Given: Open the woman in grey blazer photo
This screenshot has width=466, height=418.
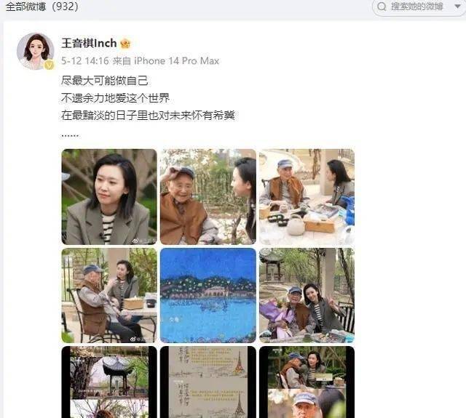Looking at the screenshot, I should coord(109,197).
